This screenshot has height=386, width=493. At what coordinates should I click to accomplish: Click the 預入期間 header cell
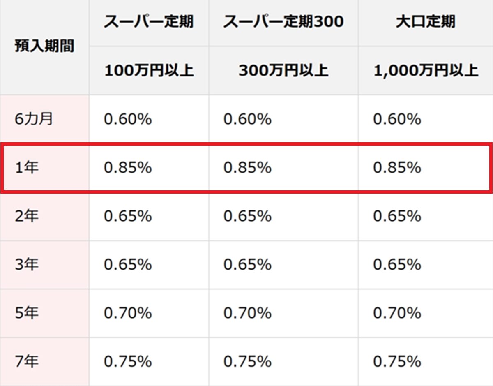(x=44, y=47)
